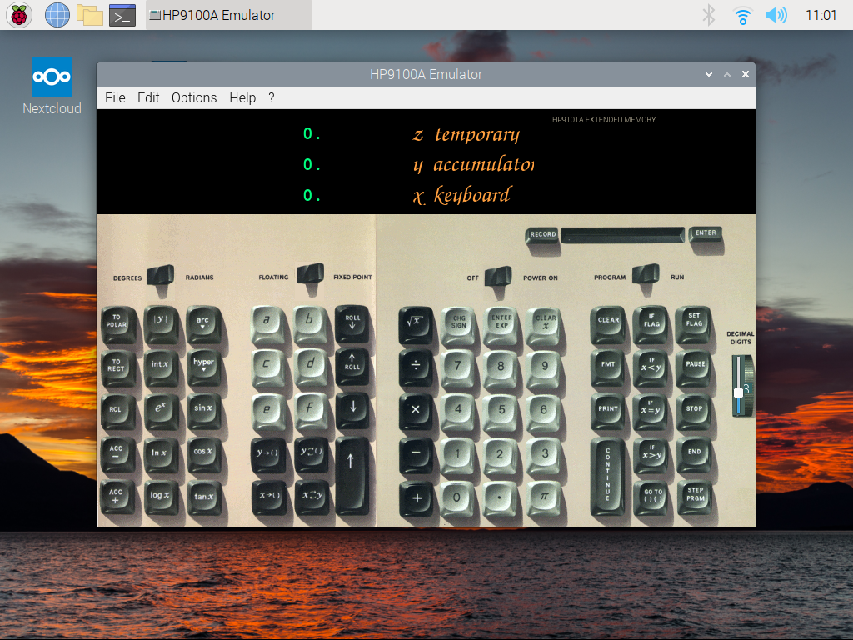Viewport: 853px width, 640px height.
Task: Click the square root key
Action: click(416, 323)
